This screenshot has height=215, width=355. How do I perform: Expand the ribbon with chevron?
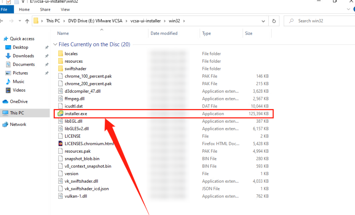348,9
